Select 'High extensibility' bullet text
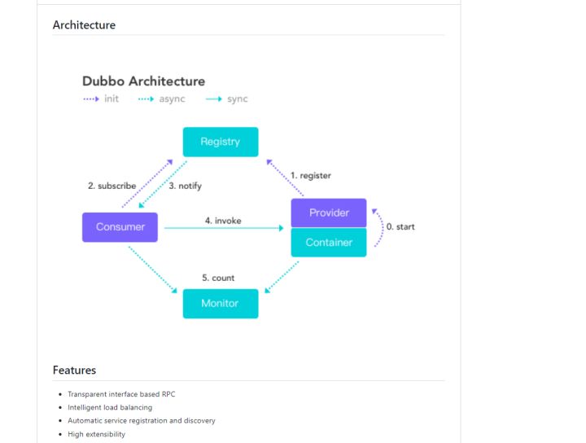Image resolution: width=586 pixels, height=443 pixels. [x=96, y=434]
